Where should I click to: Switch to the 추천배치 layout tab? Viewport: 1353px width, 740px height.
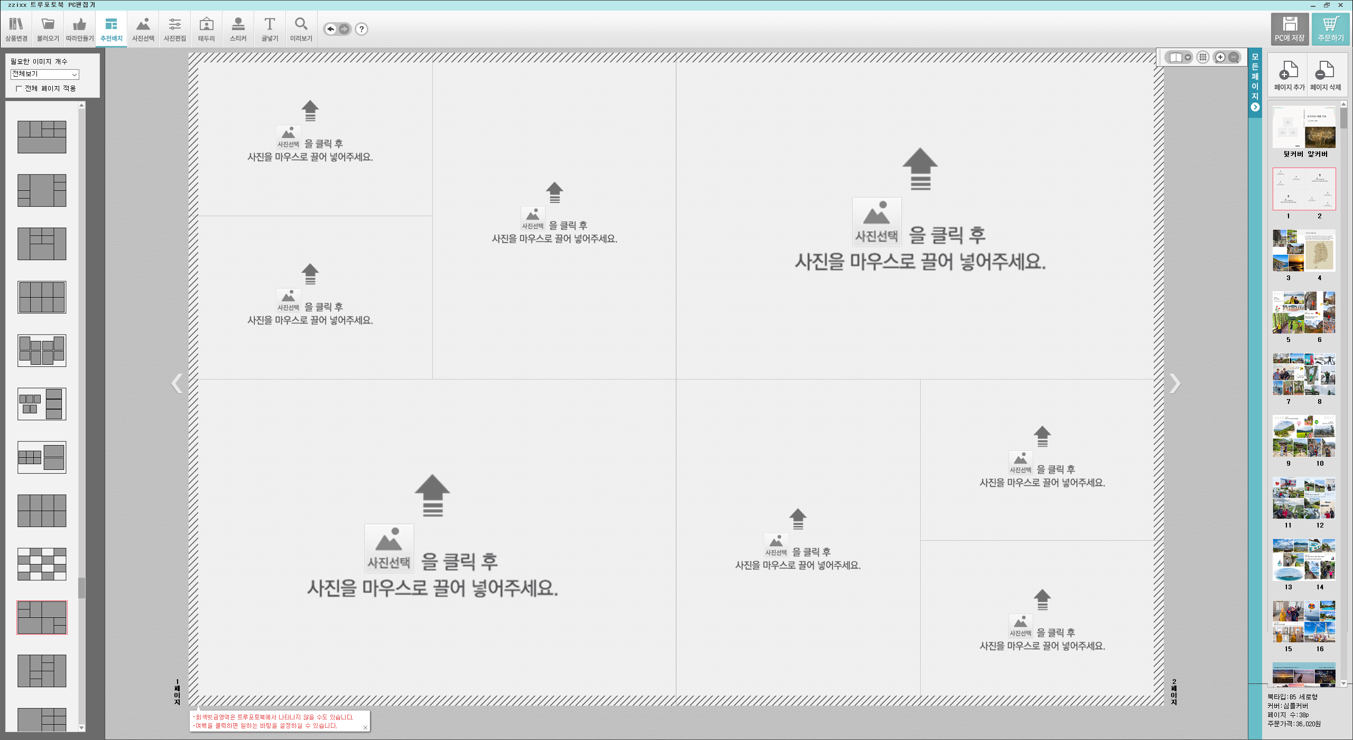tap(111, 29)
